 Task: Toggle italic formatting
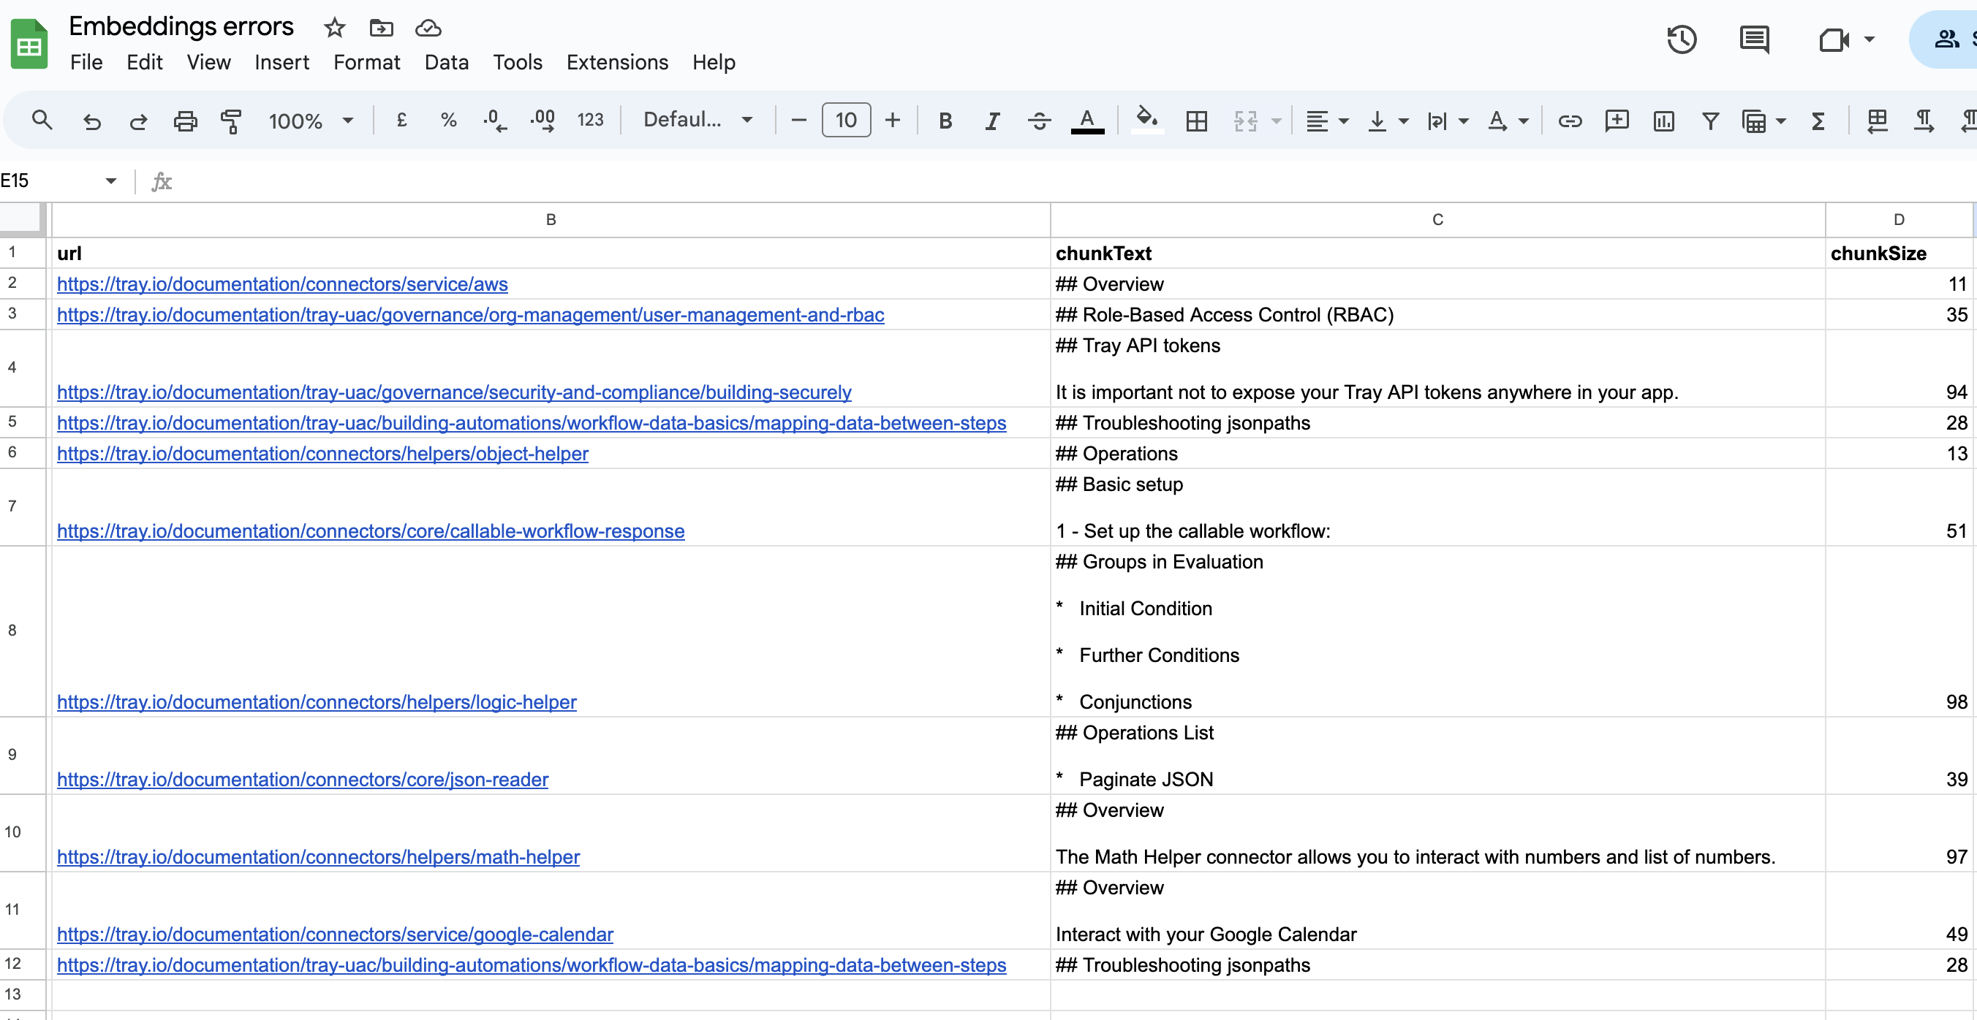991,121
